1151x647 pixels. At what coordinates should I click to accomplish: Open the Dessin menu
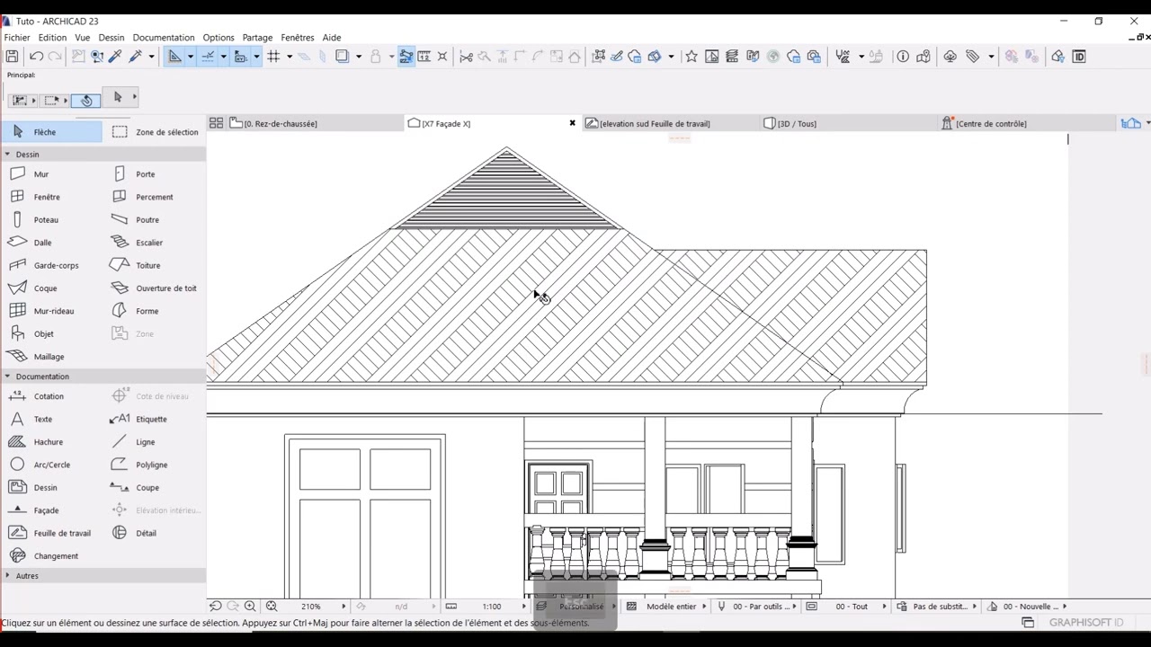click(112, 38)
